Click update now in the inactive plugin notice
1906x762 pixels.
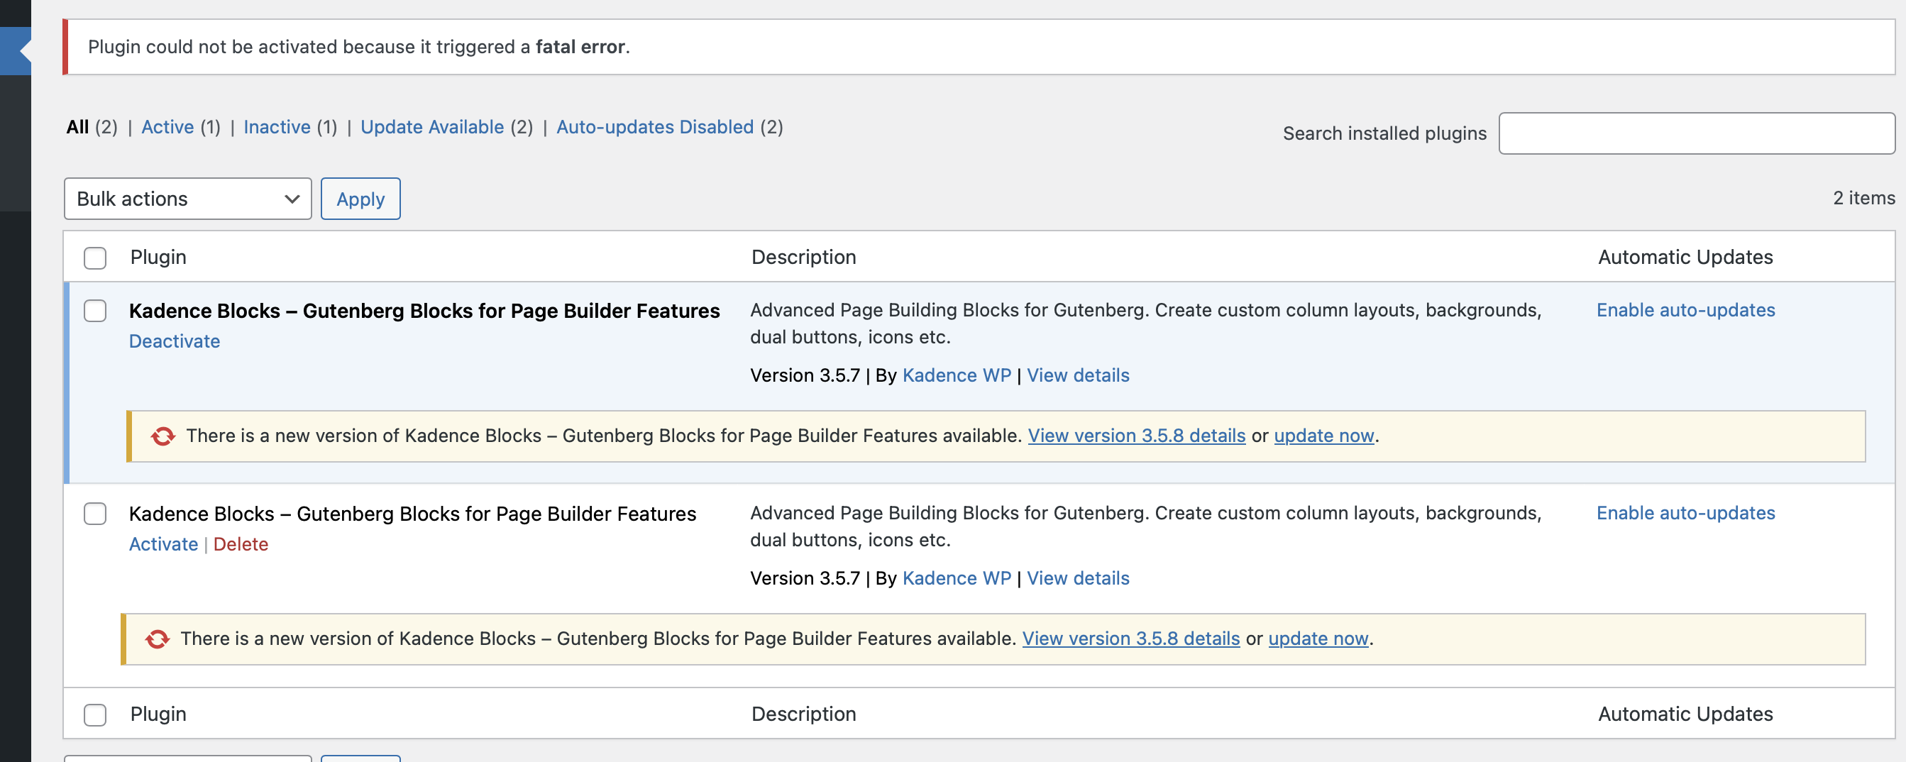[1318, 639]
